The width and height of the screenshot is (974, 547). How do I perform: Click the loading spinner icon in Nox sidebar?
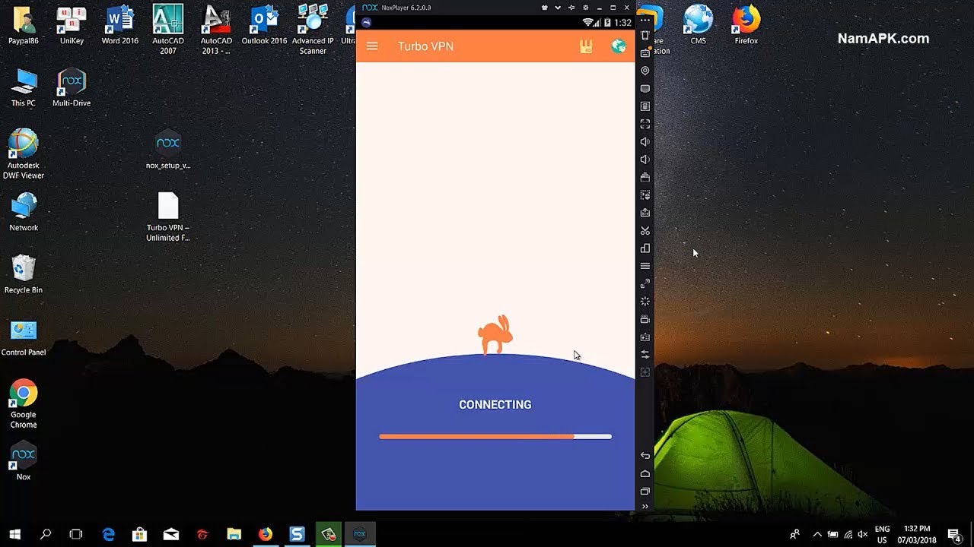(645, 302)
